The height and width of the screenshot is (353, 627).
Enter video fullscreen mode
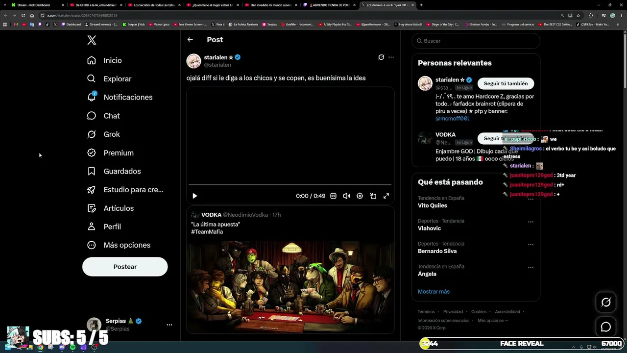[386, 196]
